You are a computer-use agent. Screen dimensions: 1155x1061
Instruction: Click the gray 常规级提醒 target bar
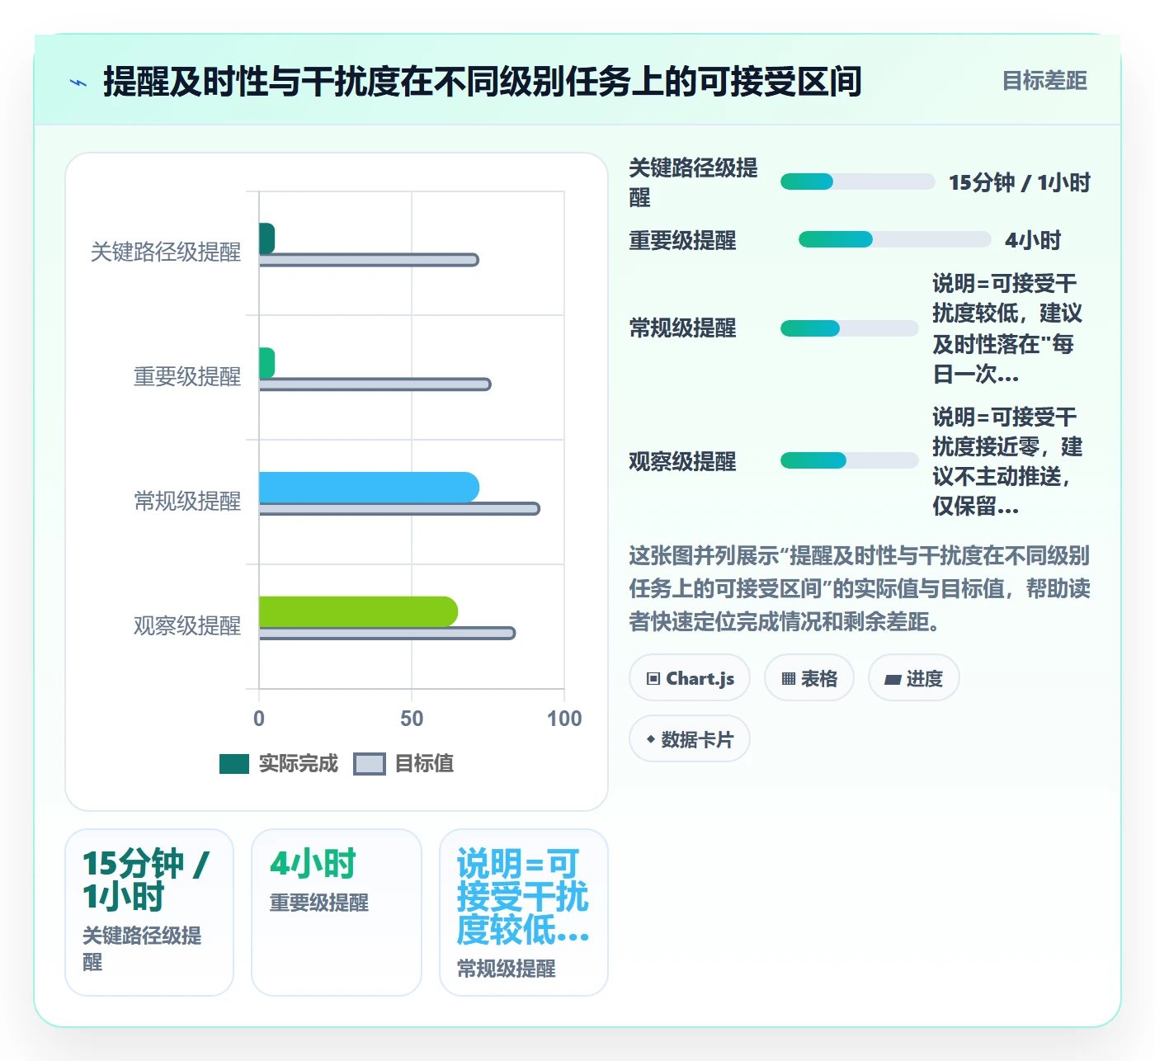click(399, 509)
